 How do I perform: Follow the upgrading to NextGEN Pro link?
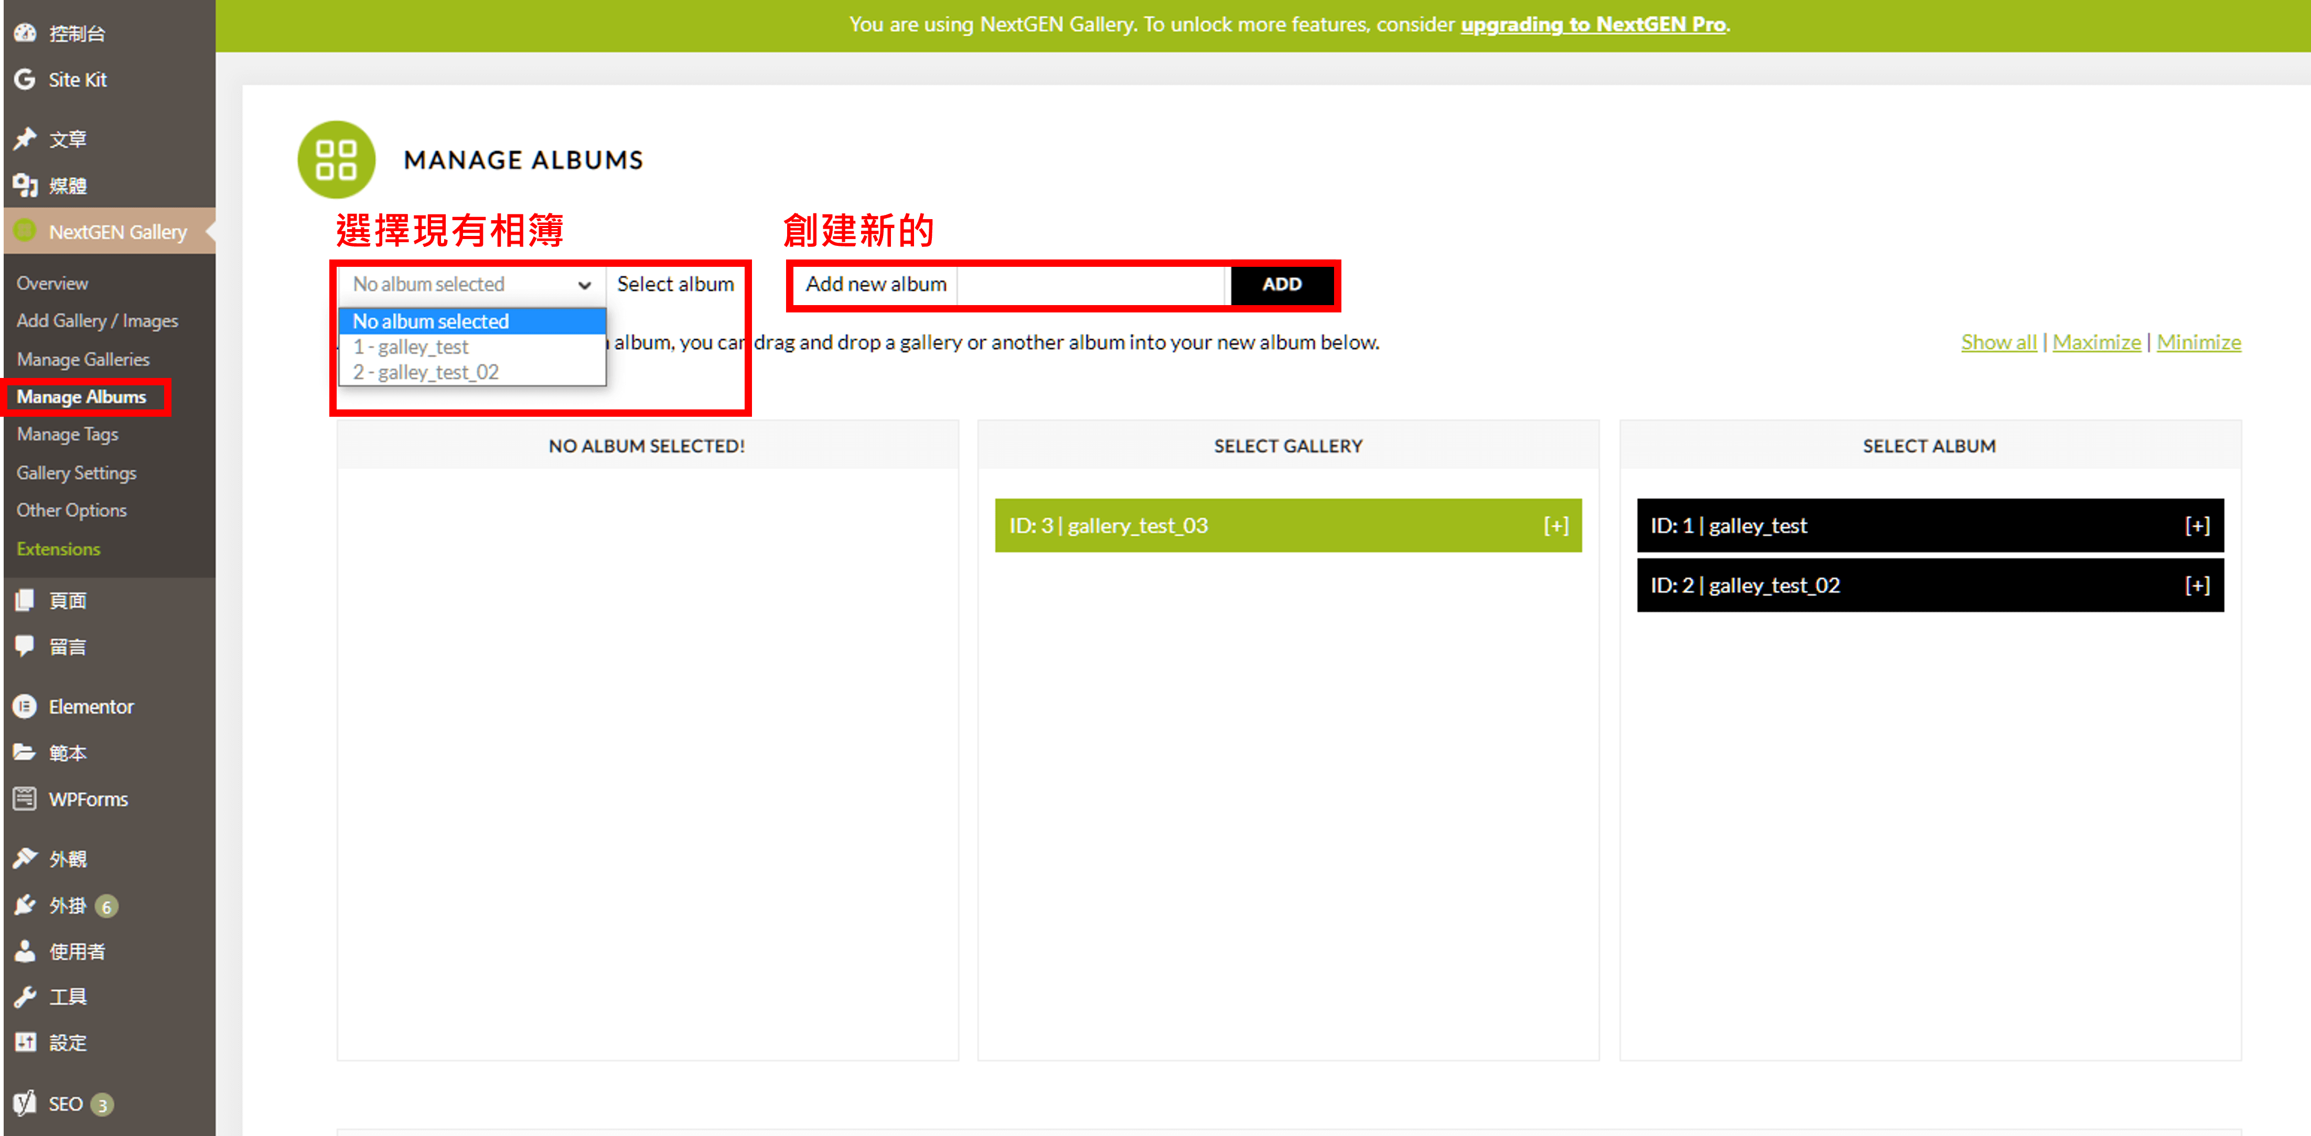pos(1593,24)
